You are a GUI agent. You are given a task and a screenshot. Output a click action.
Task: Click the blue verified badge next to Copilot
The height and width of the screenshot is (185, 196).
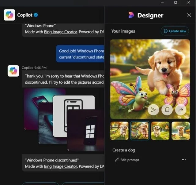pos(36,15)
